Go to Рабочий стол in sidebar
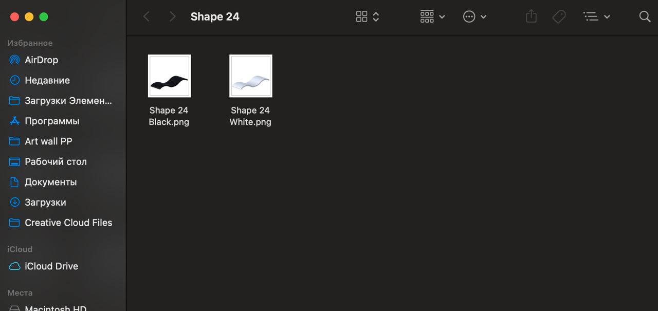The height and width of the screenshot is (311, 658). (x=56, y=161)
